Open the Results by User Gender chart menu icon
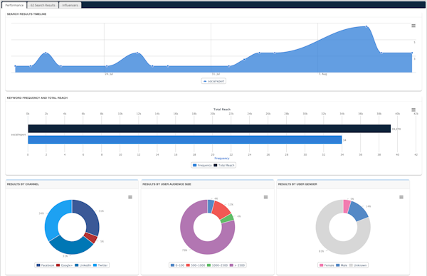 tap(401, 197)
